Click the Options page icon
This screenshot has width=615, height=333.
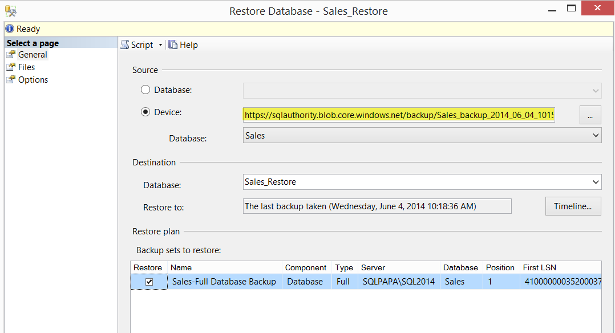(x=11, y=80)
